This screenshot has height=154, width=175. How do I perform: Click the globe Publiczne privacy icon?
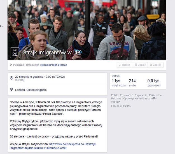tap(11, 65)
